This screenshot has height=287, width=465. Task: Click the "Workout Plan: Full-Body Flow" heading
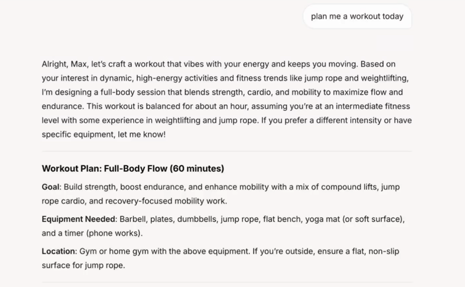104,169
